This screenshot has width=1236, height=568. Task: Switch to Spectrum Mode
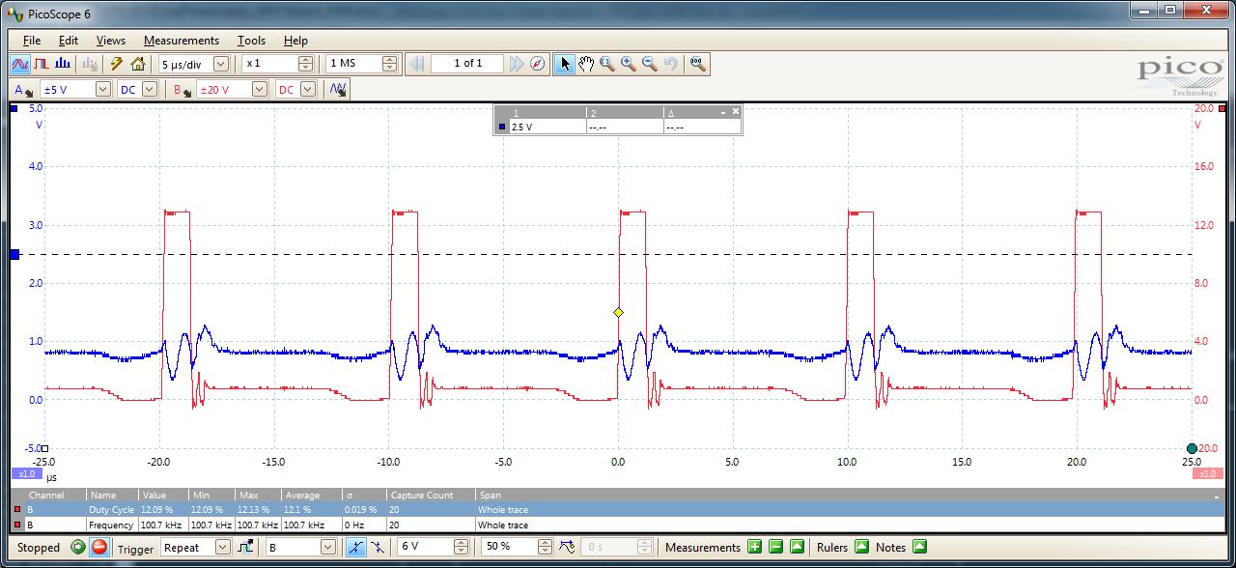(x=63, y=64)
